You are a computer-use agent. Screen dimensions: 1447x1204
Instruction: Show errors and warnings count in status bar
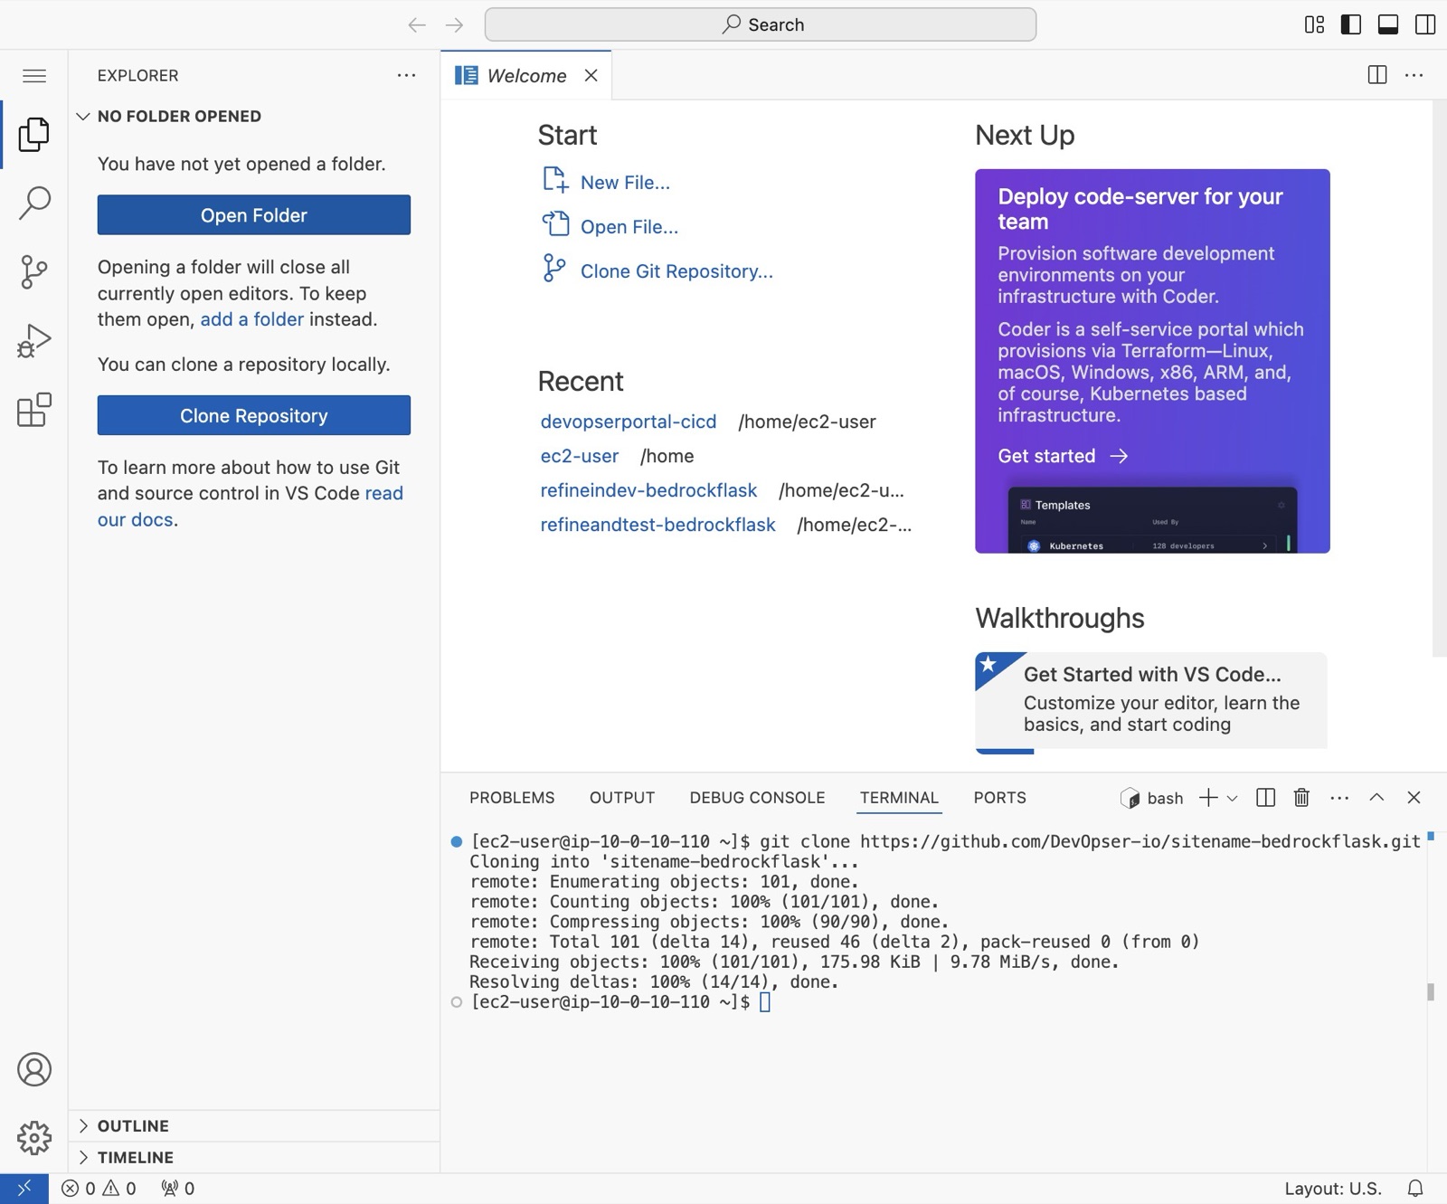[x=99, y=1189]
